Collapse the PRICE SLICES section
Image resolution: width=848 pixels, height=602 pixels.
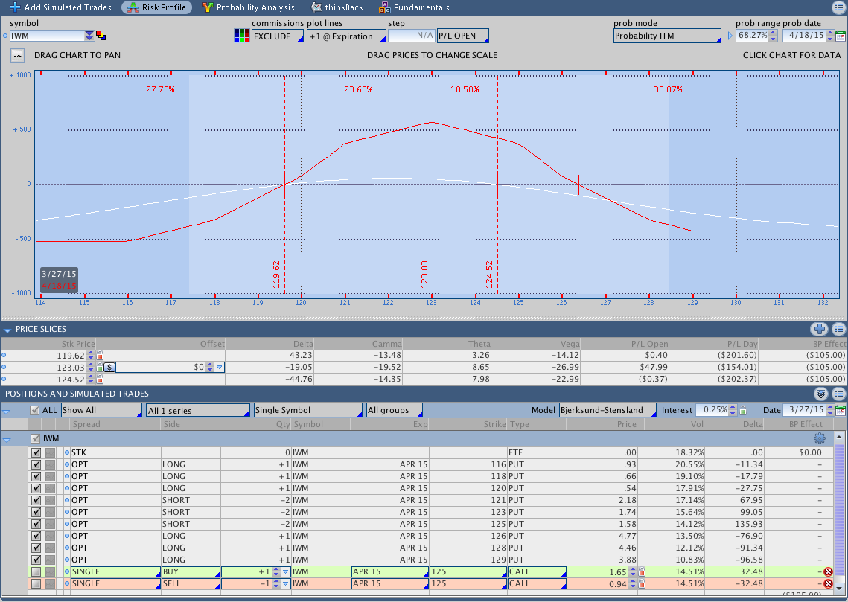coord(7,329)
